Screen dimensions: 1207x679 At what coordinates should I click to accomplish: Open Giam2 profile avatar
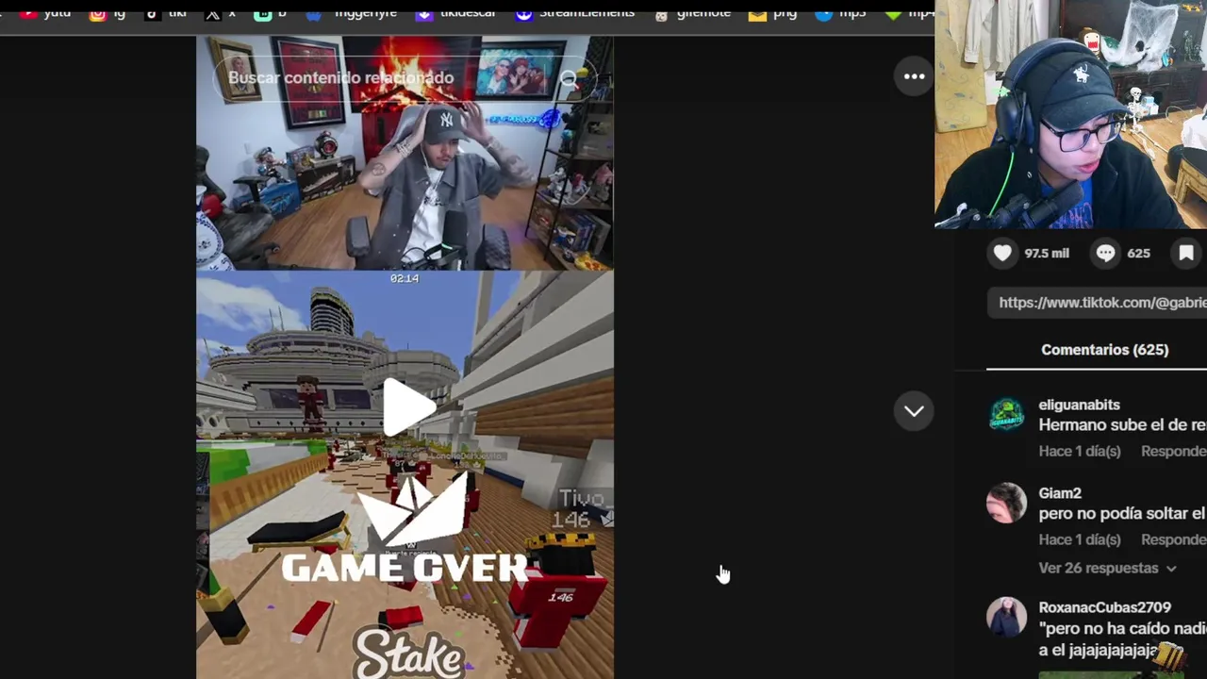[x=1006, y=504]
